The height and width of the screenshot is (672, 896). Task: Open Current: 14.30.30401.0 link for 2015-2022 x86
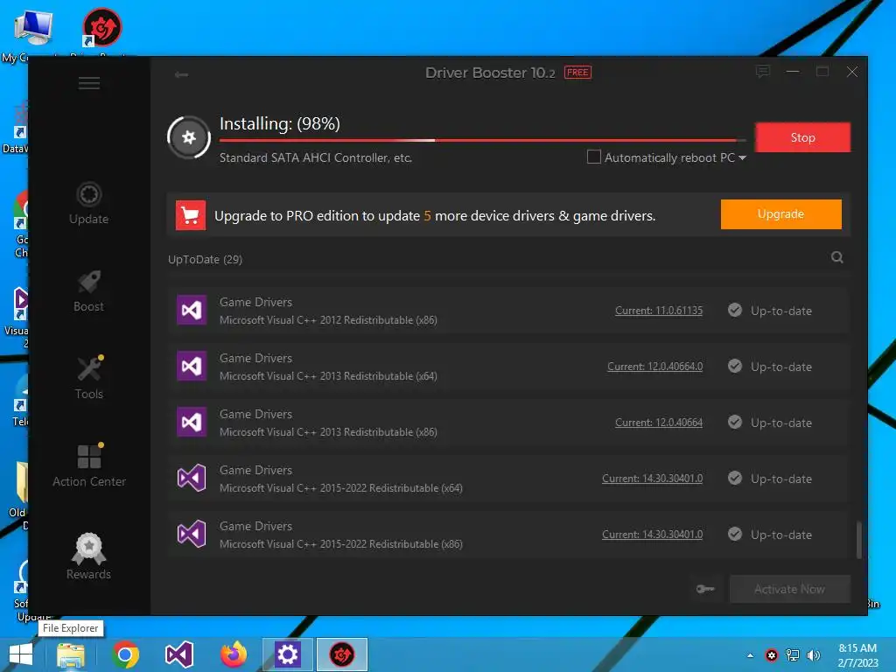click(652, 535)
